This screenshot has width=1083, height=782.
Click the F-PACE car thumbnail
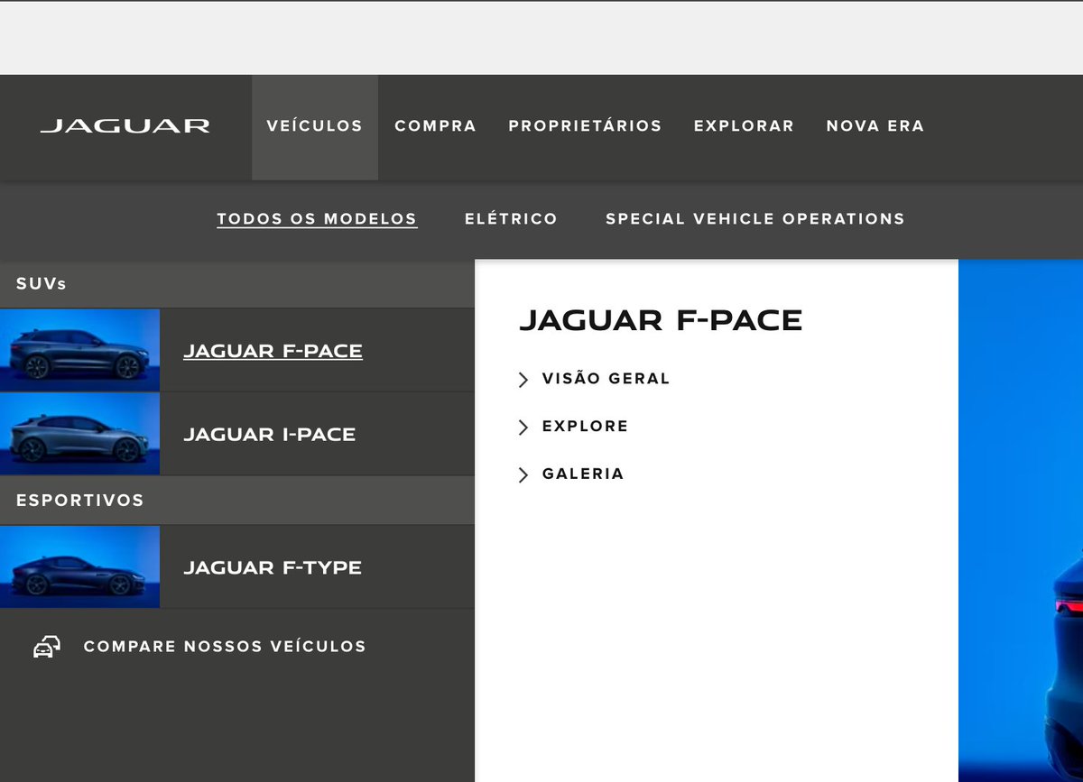[x=79, y=350]
